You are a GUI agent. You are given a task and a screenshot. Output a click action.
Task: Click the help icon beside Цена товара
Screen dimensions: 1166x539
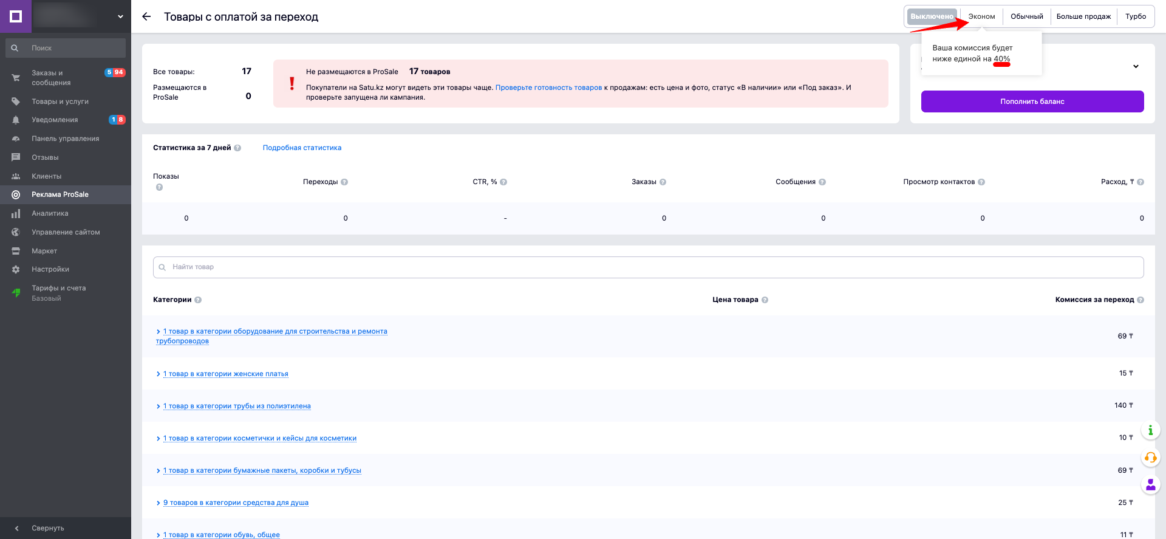pyautogui.click(x=765, y=300)
